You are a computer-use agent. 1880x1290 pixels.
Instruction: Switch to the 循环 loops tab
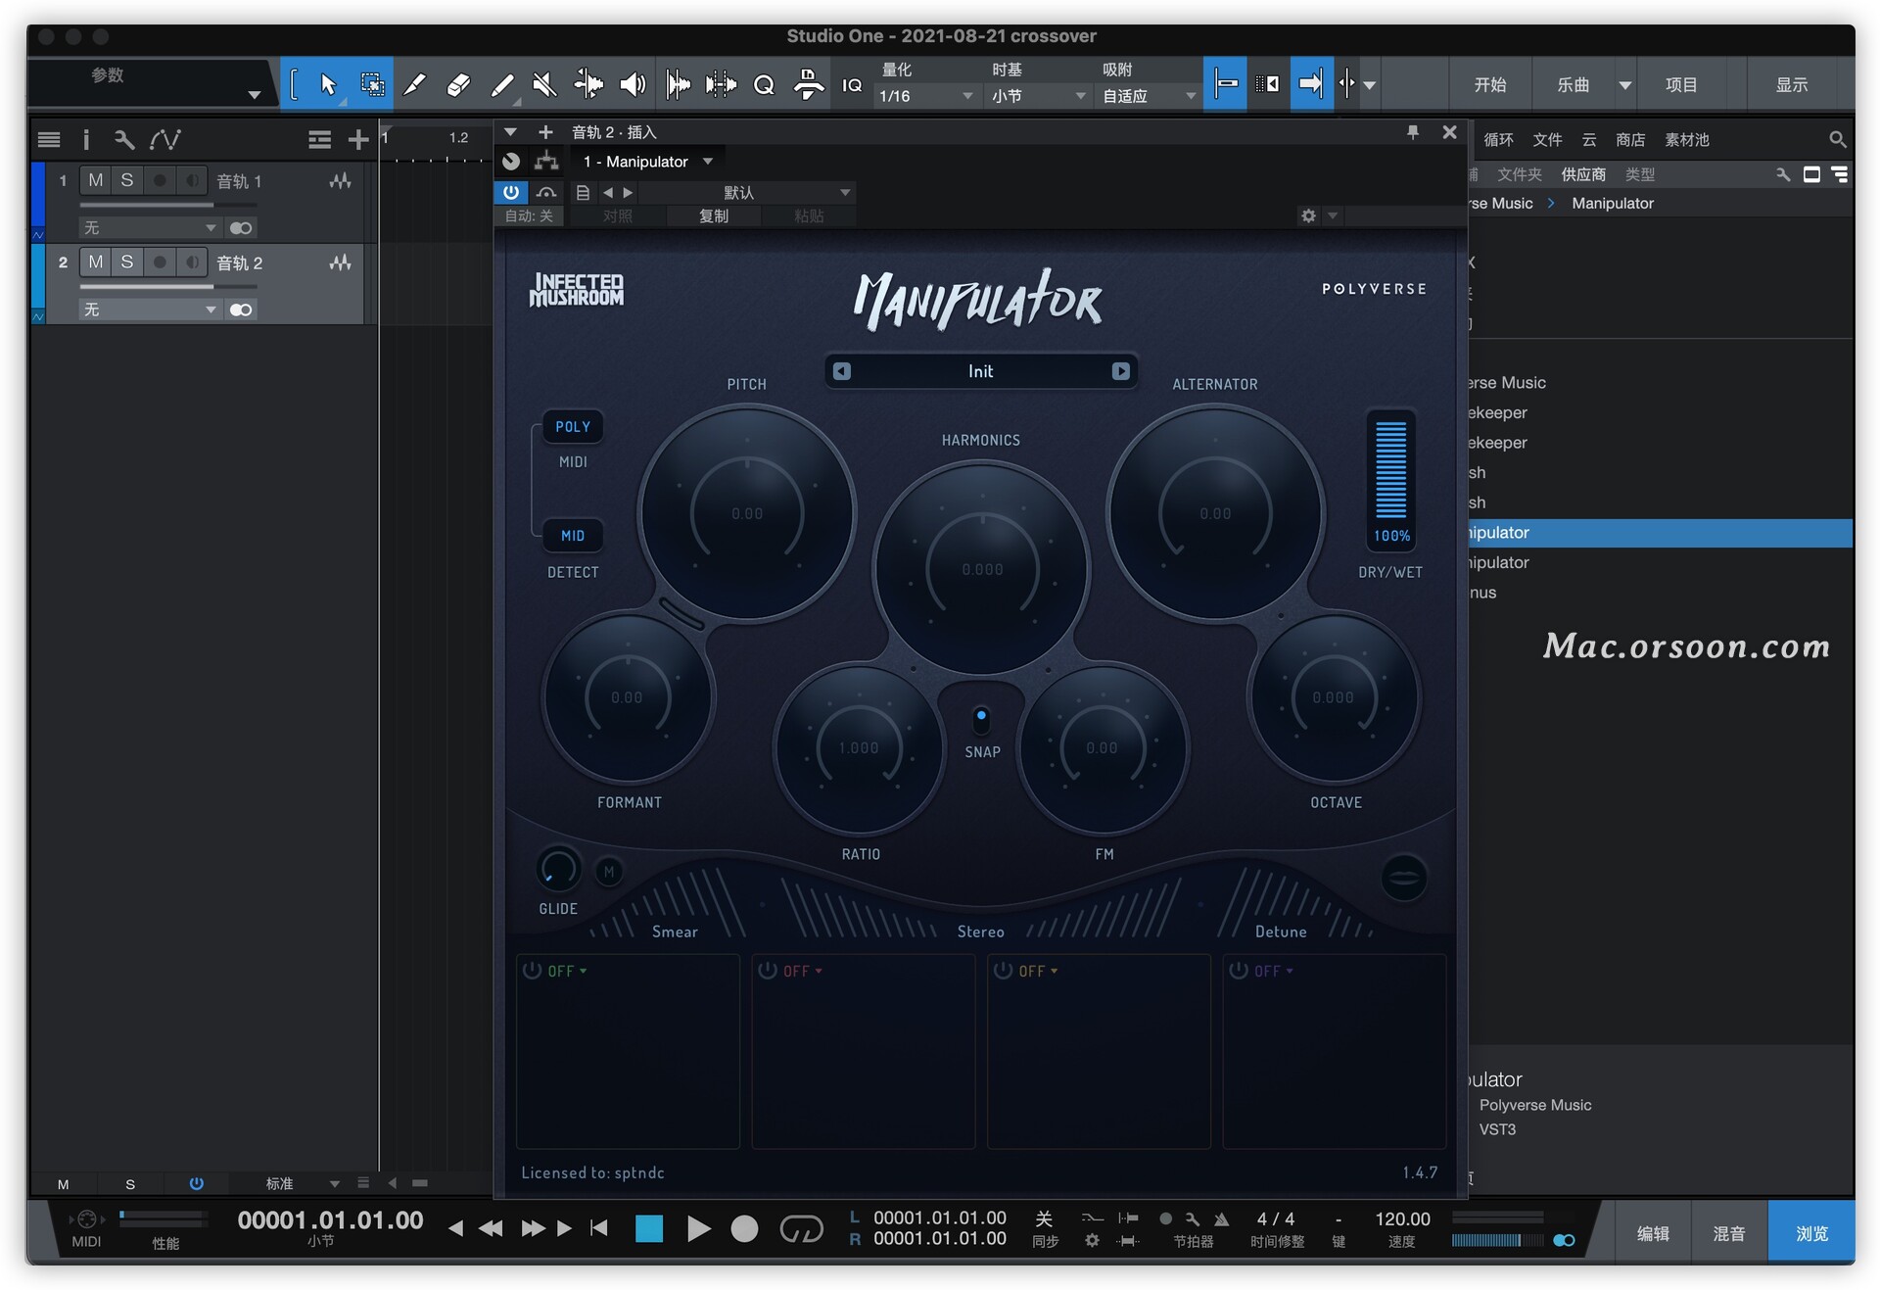click(x=1498, y=140)
